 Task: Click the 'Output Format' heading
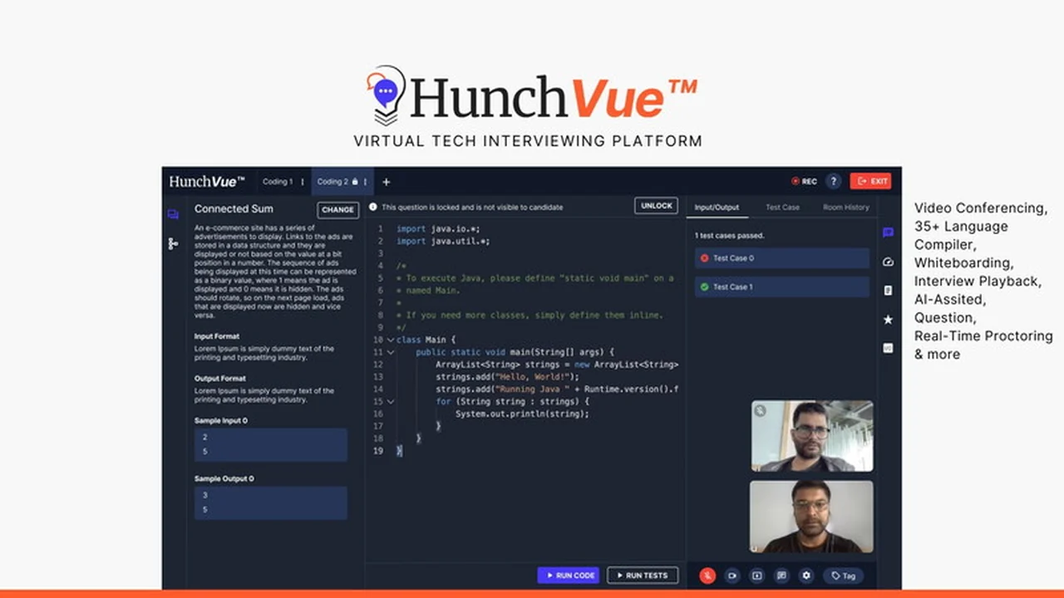click(x=220, y=378)
